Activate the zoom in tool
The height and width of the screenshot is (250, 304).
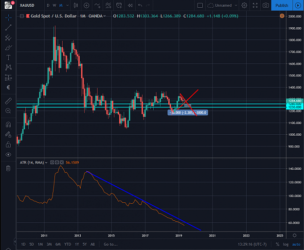[8, 111]
